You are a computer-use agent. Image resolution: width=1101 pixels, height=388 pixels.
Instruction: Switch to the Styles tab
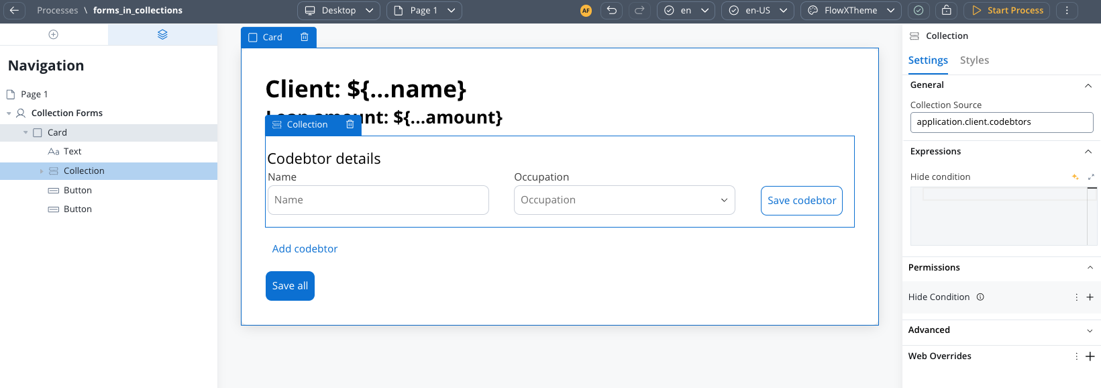coord(974,60)
